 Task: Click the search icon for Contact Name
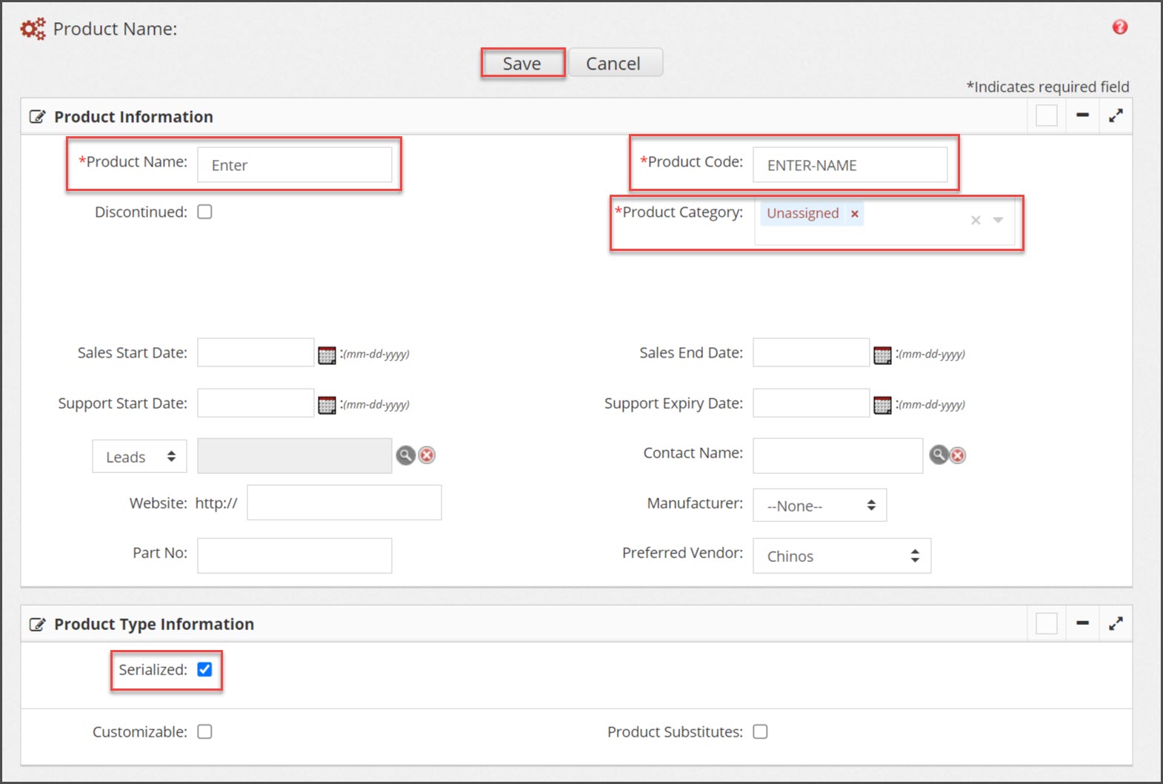click(x=939, y=455)
